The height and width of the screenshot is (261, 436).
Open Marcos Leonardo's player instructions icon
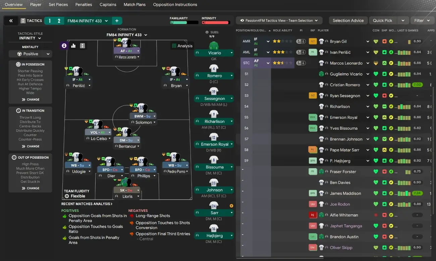tap(301, 63)
